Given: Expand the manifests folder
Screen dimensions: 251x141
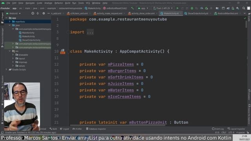Looking at the screenshot, I should pos(9,22).
